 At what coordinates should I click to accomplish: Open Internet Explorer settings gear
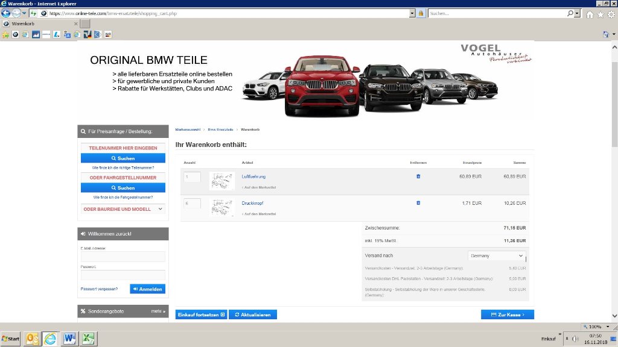611,14
